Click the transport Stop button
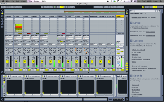The width and height of the screenshot is (164, 102). tap(57, 7)
